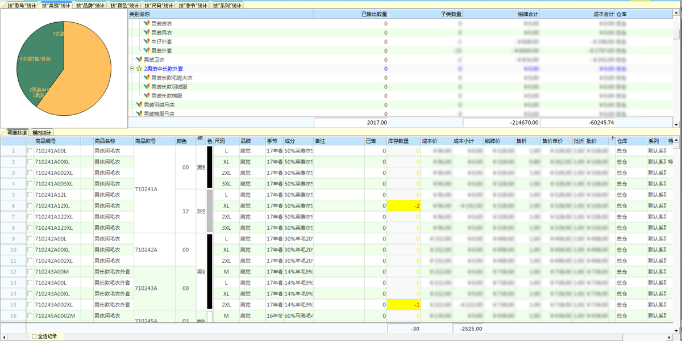Image resolution: width=682 pixels, height=341 pixels.
Task: Click the icon beside 男装羽绒马夹
Action: [x=139, y=105]
